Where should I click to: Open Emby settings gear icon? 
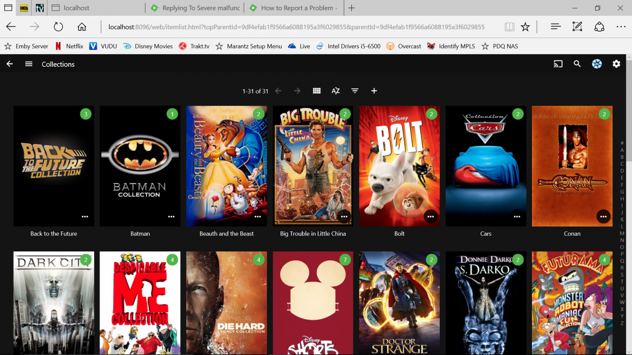616,64
